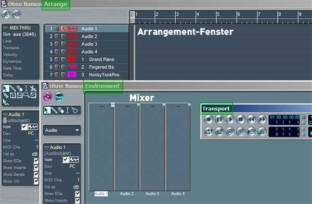Viewport: 312px width, 204px height.
Task: Collapse the MIDI THRU parameter box
Action: (x=5, y=28)
